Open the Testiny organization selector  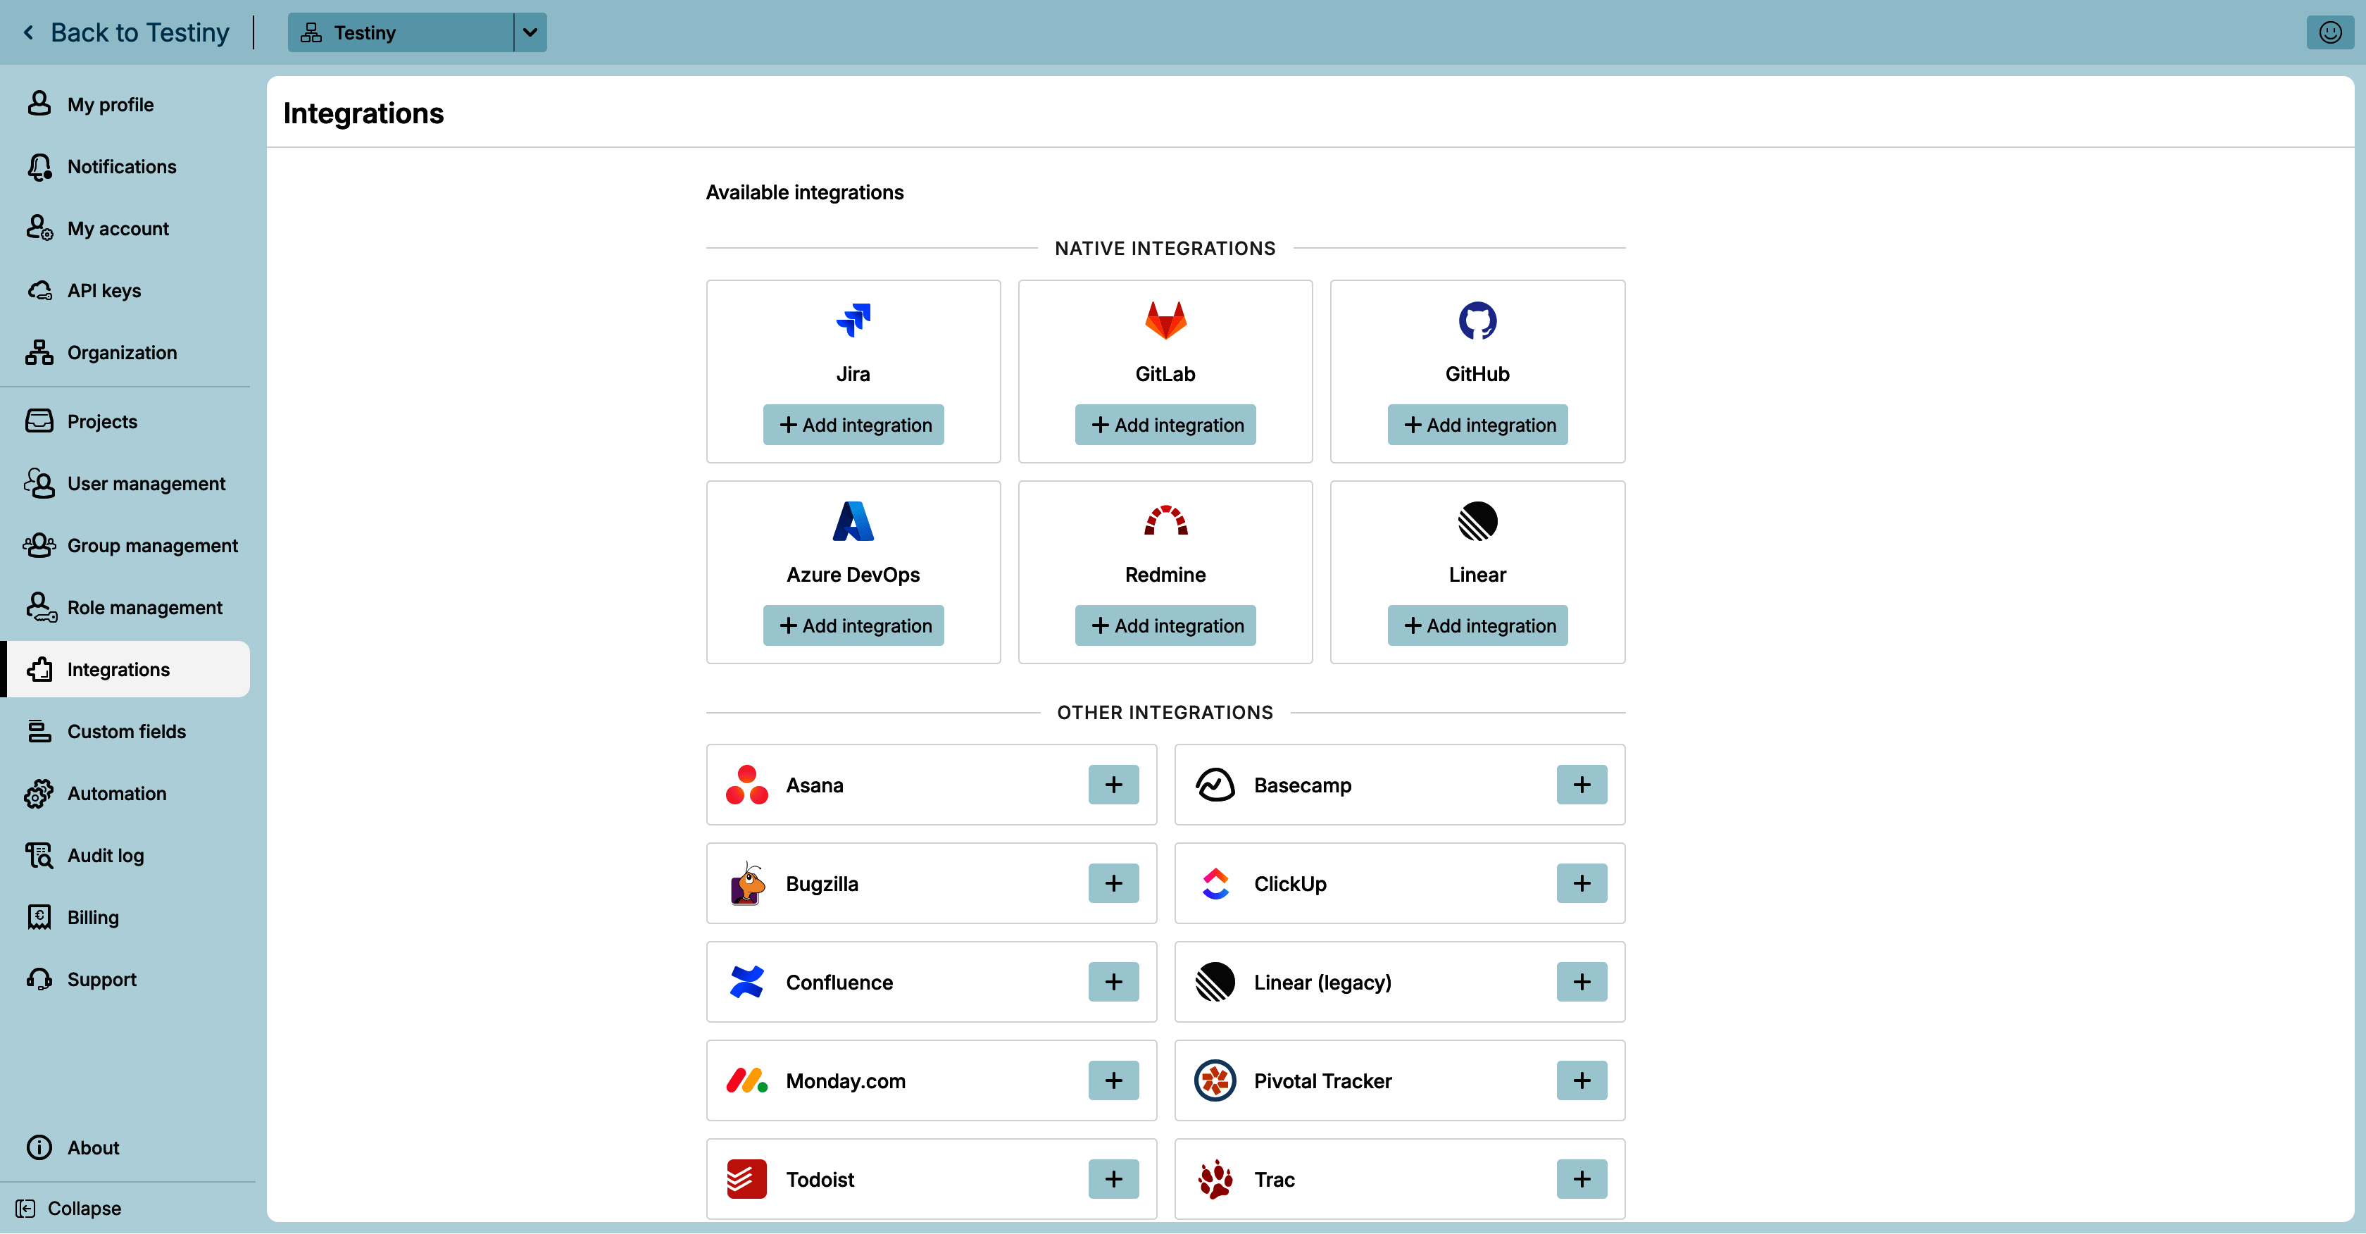(x=401, y=32)
